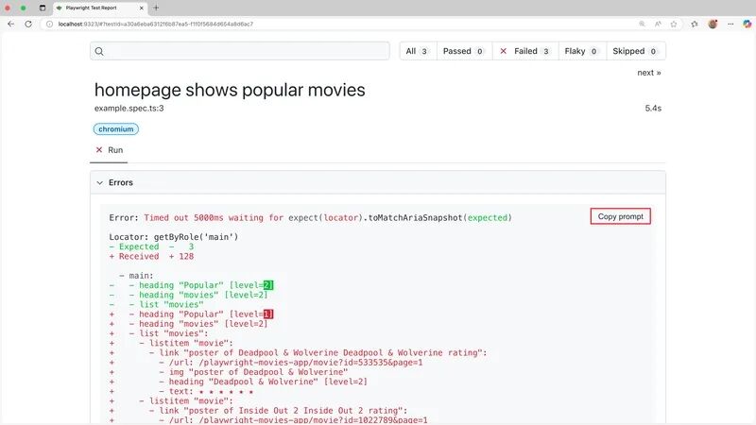The width and height of the screenshot is (756, 425).
Task: Click the read aloud icon in address bar
Action: pyautogui.click(x=658, y=24)
